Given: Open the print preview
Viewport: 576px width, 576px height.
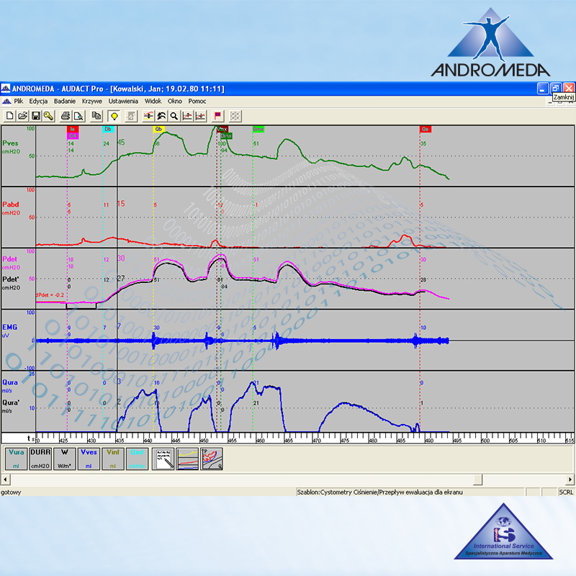Looking at the screenshot, I should point(79,116).
